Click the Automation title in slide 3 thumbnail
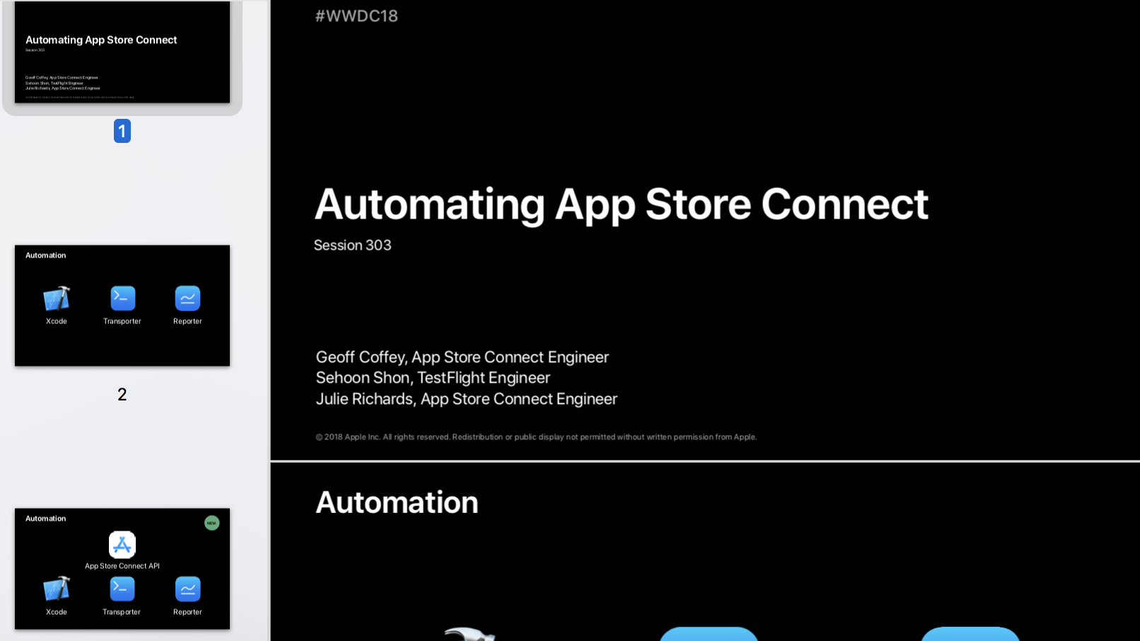This screenshot has width=1140, height=641. (x=46, y=519)
